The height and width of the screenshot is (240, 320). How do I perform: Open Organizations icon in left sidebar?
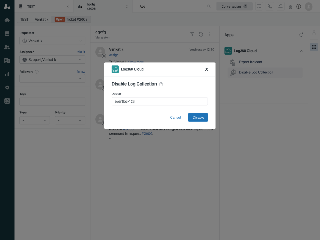(7, 61)
